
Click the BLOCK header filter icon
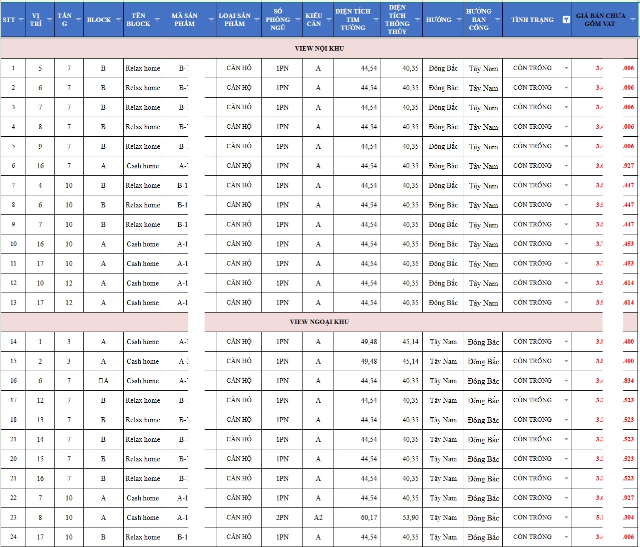coord(118,20)
